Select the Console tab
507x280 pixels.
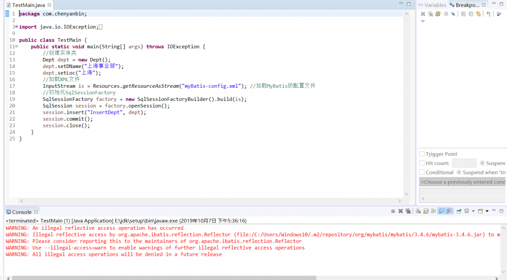[x=19, y=212]
